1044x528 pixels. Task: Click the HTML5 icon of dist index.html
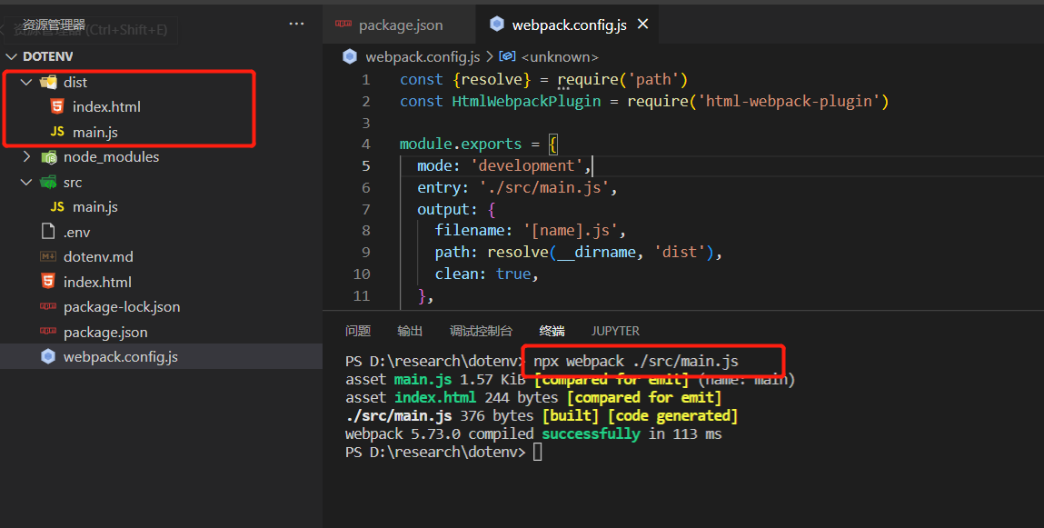[57, 106]
